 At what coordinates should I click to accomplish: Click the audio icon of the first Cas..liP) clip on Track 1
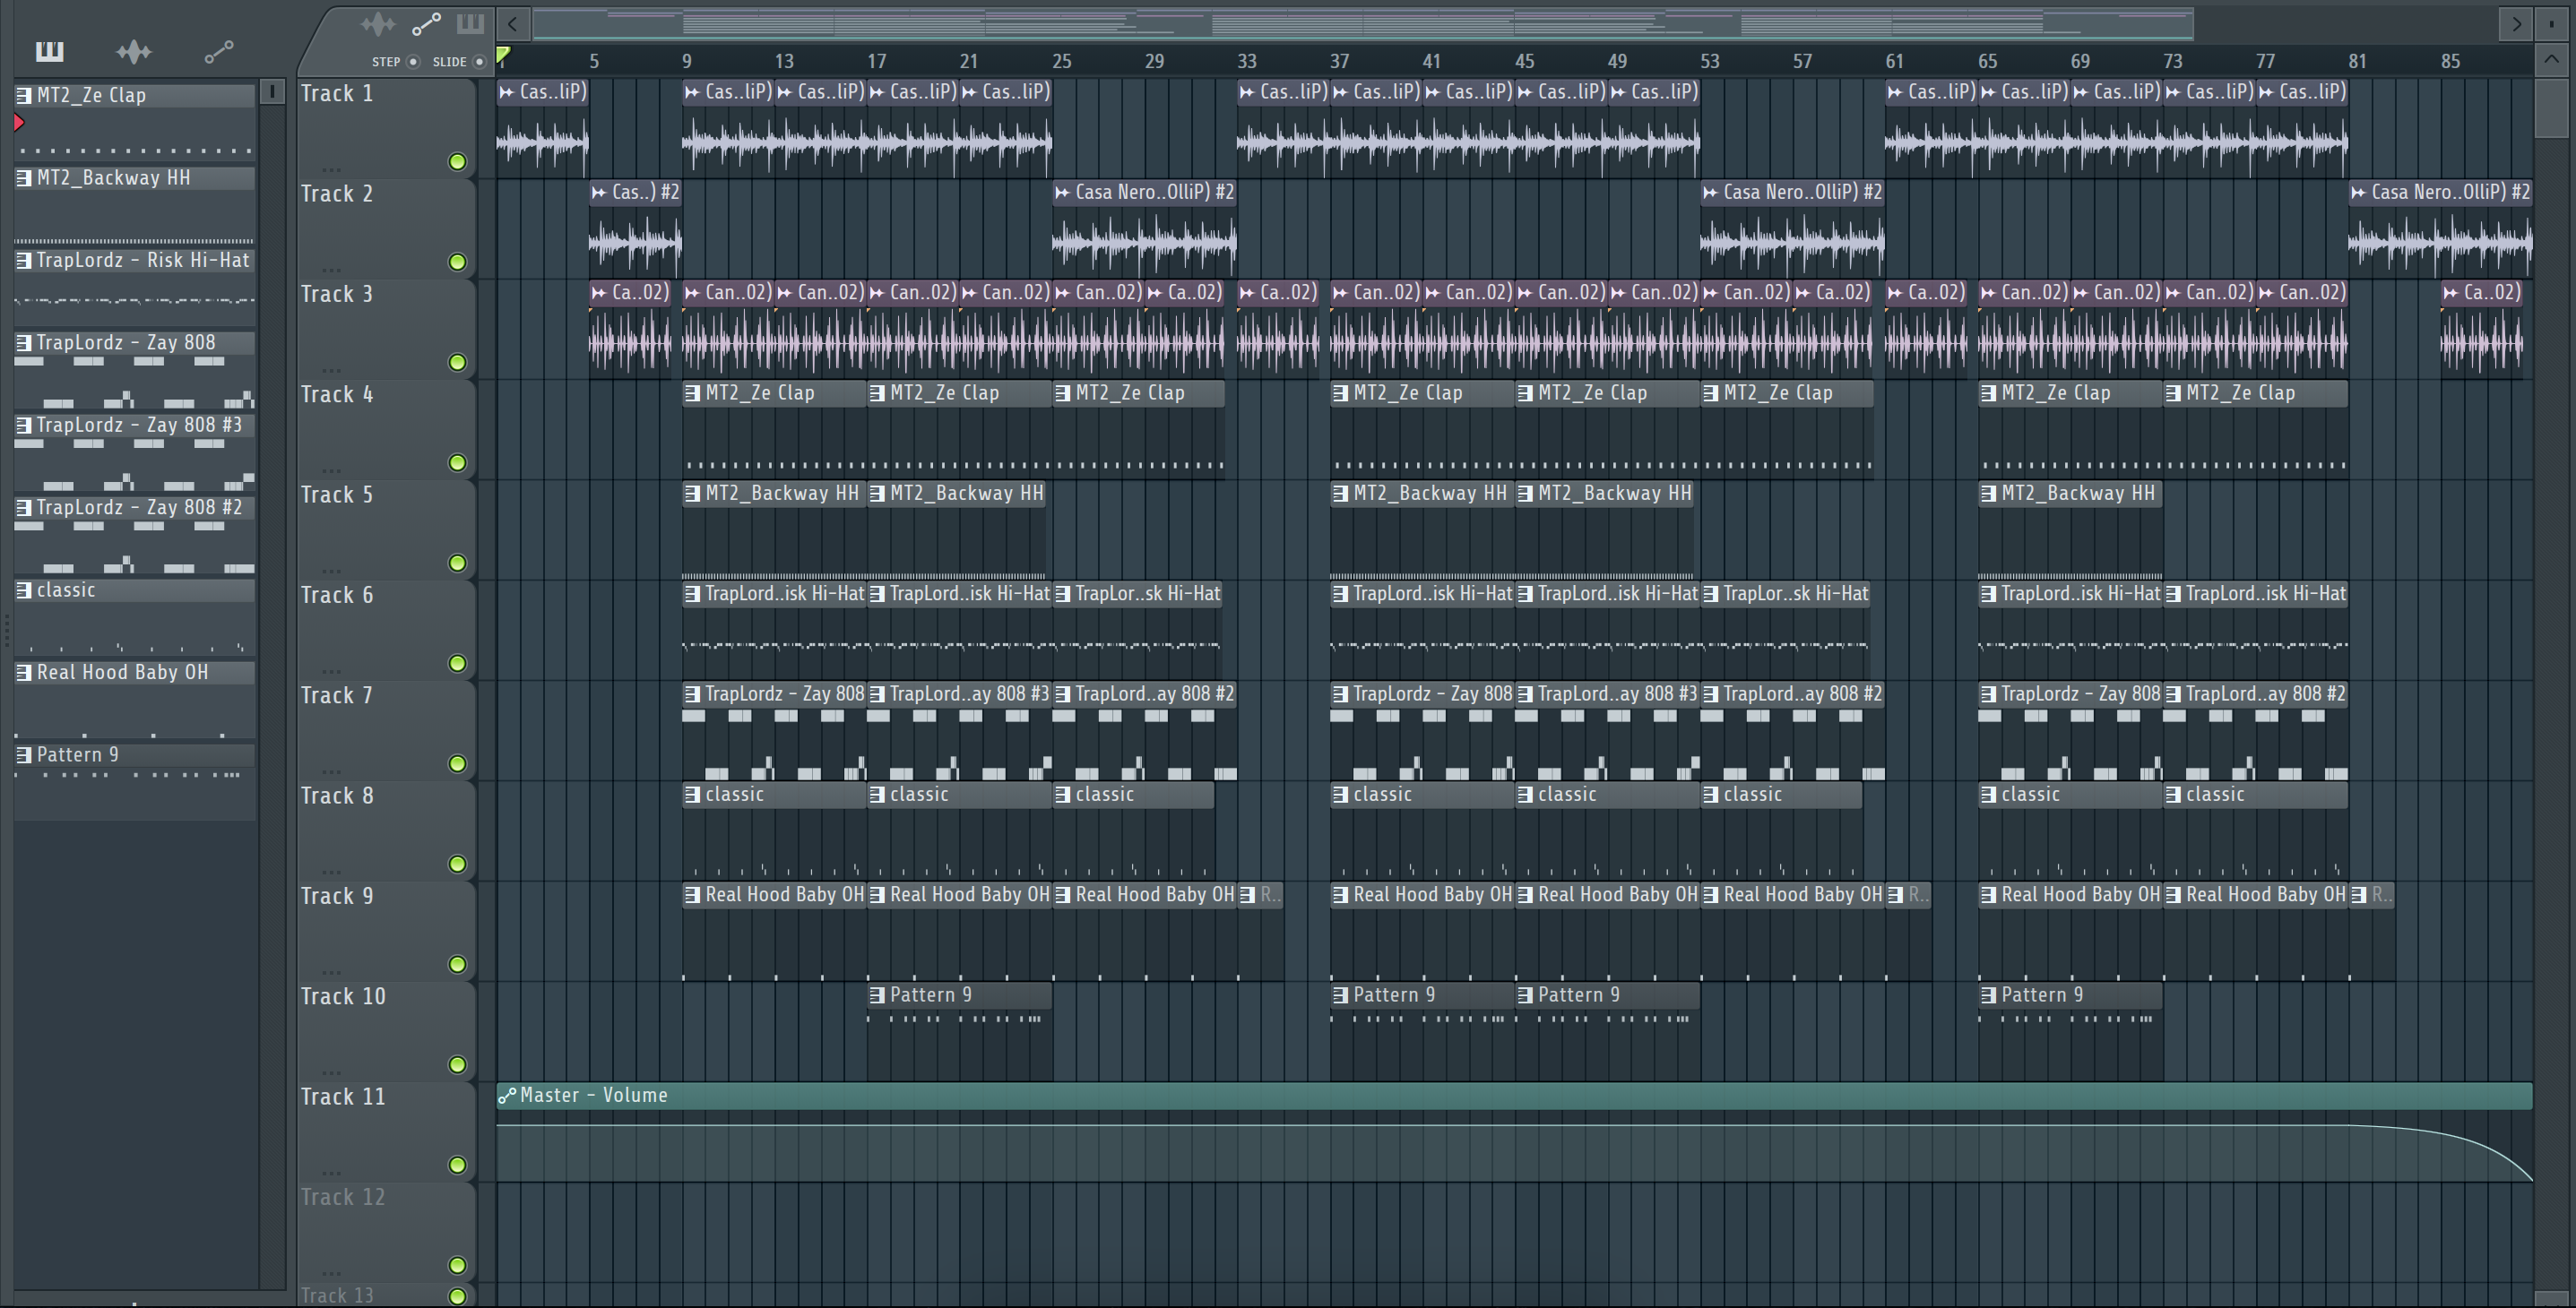[x=507, y=92]
